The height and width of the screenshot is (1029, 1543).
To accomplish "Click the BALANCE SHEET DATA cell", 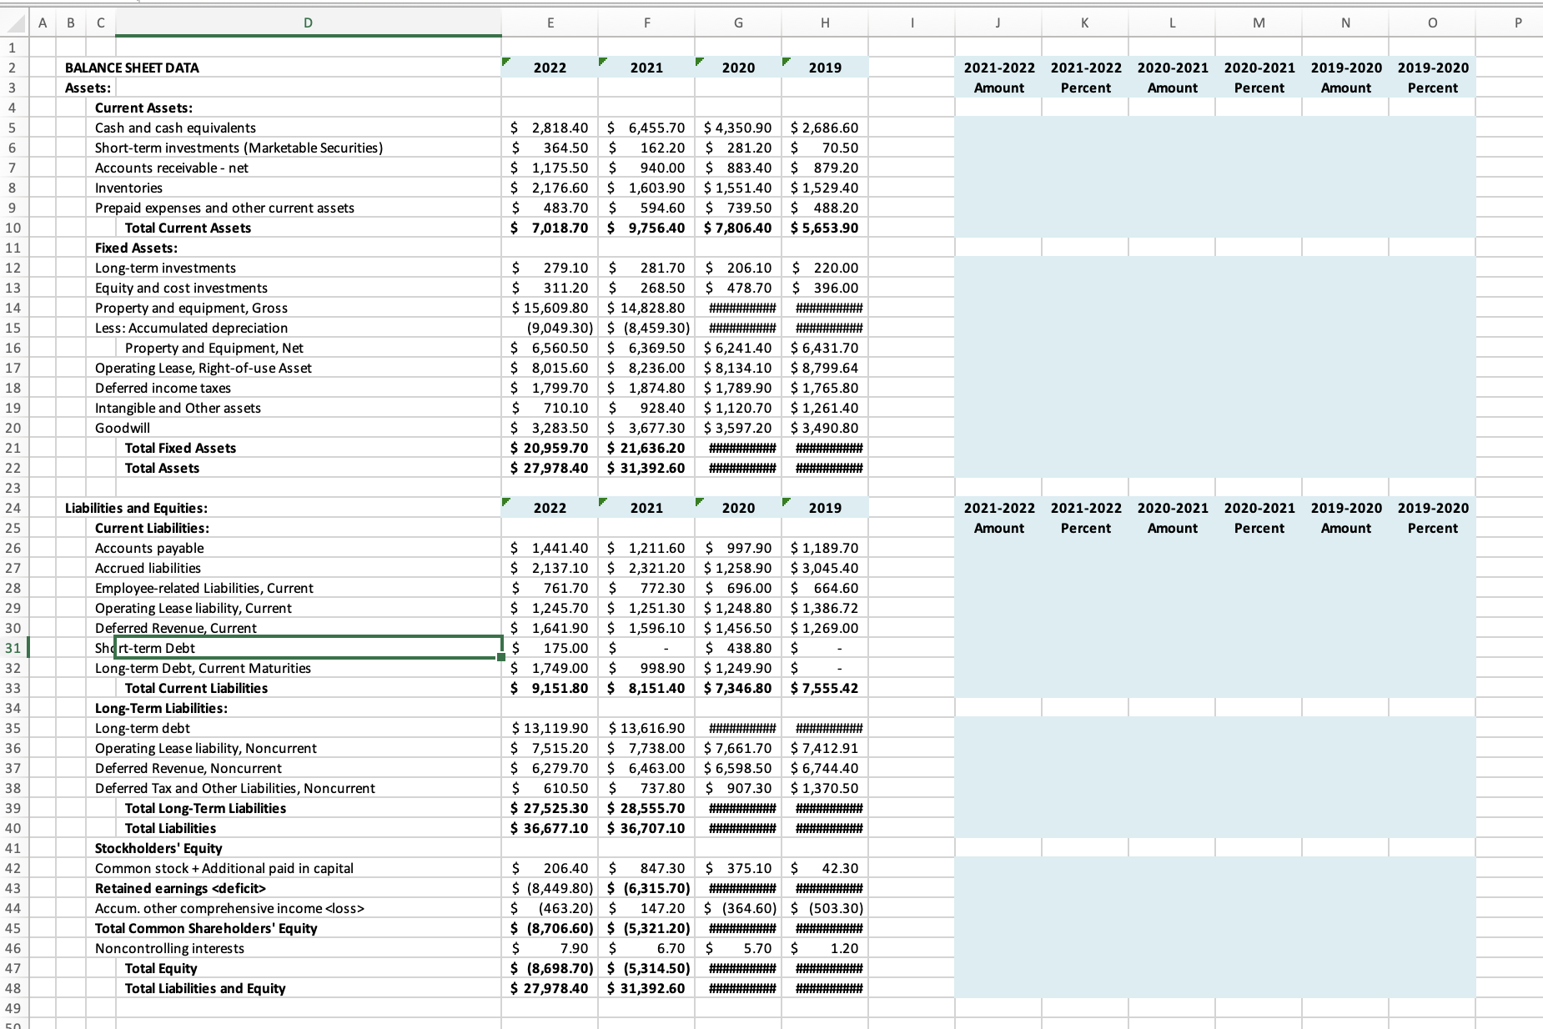I will pyautogui.click(x=129, y=68).
